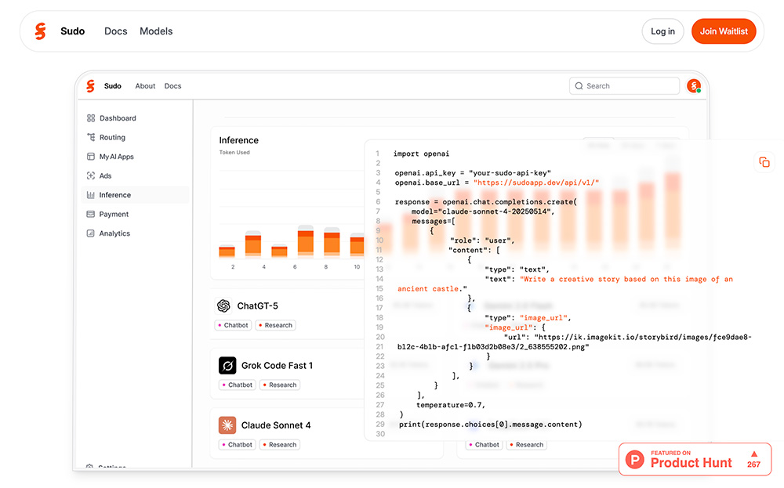
Task: Click the orange Sudo logo in top navigation
Action: [41, 31]
